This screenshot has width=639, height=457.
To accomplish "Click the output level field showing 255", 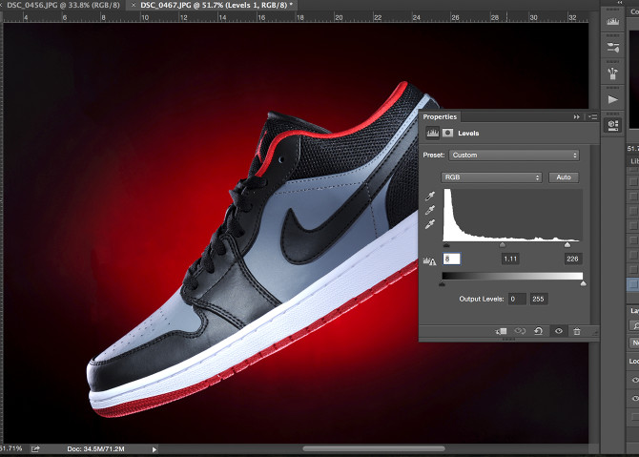I will click(x=538, y=299).
